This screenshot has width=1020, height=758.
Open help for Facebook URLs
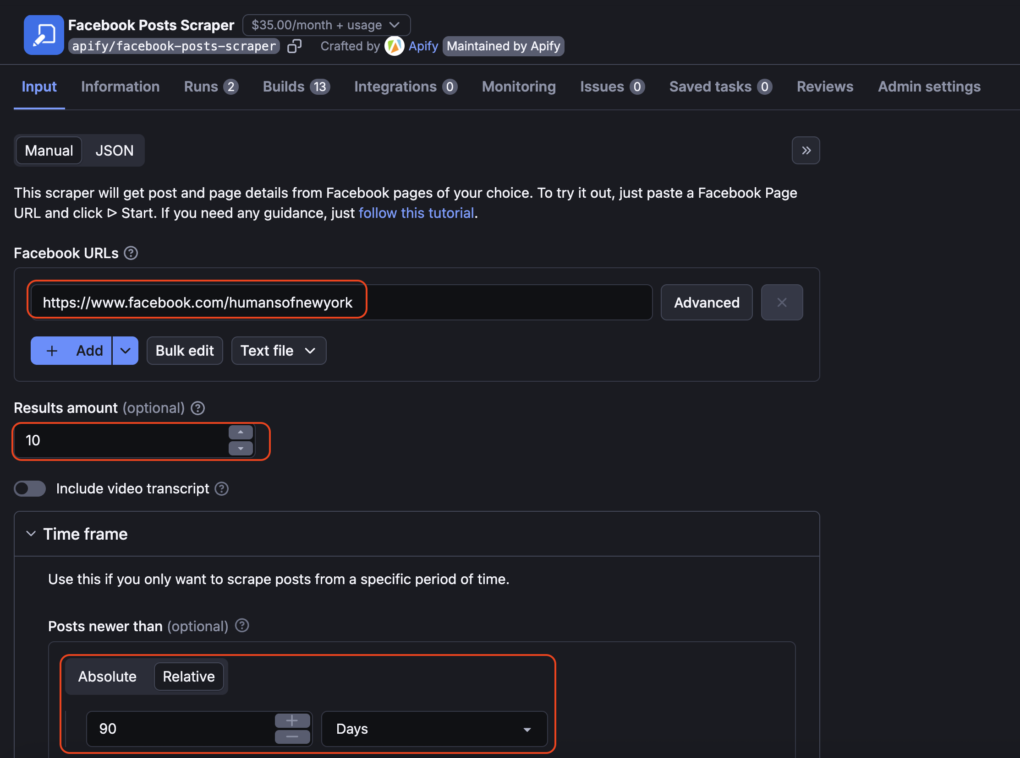point(131,253)
